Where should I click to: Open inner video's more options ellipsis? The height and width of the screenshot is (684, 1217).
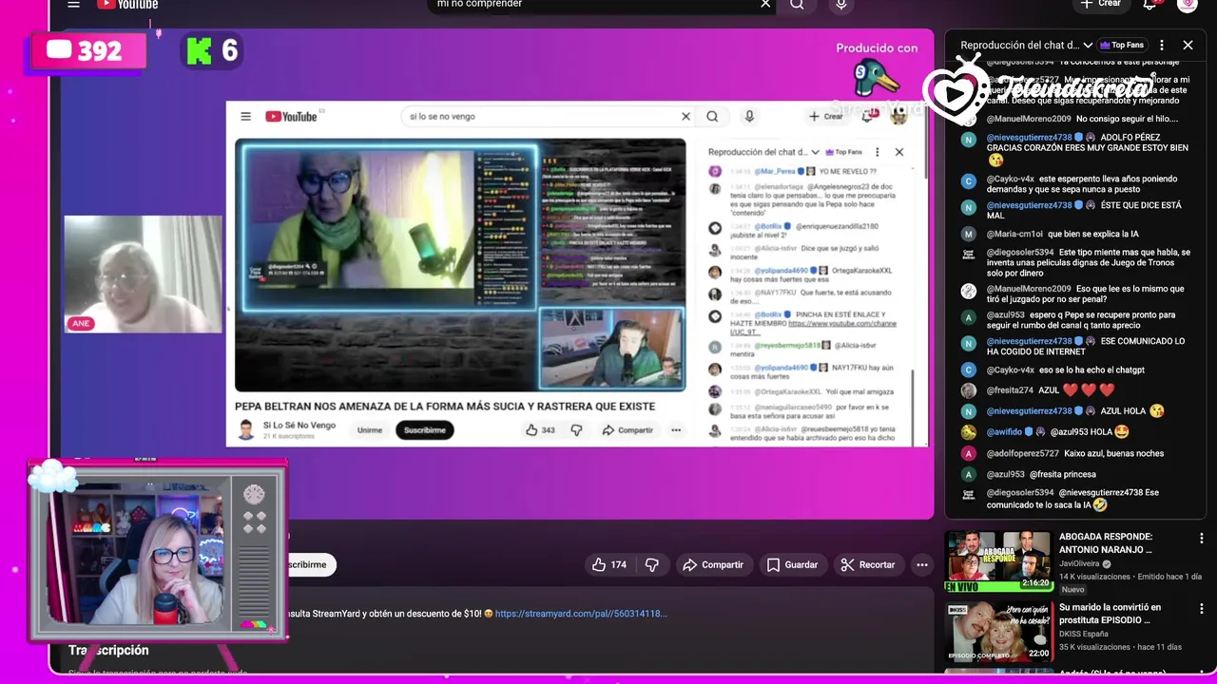coord(676,429)
